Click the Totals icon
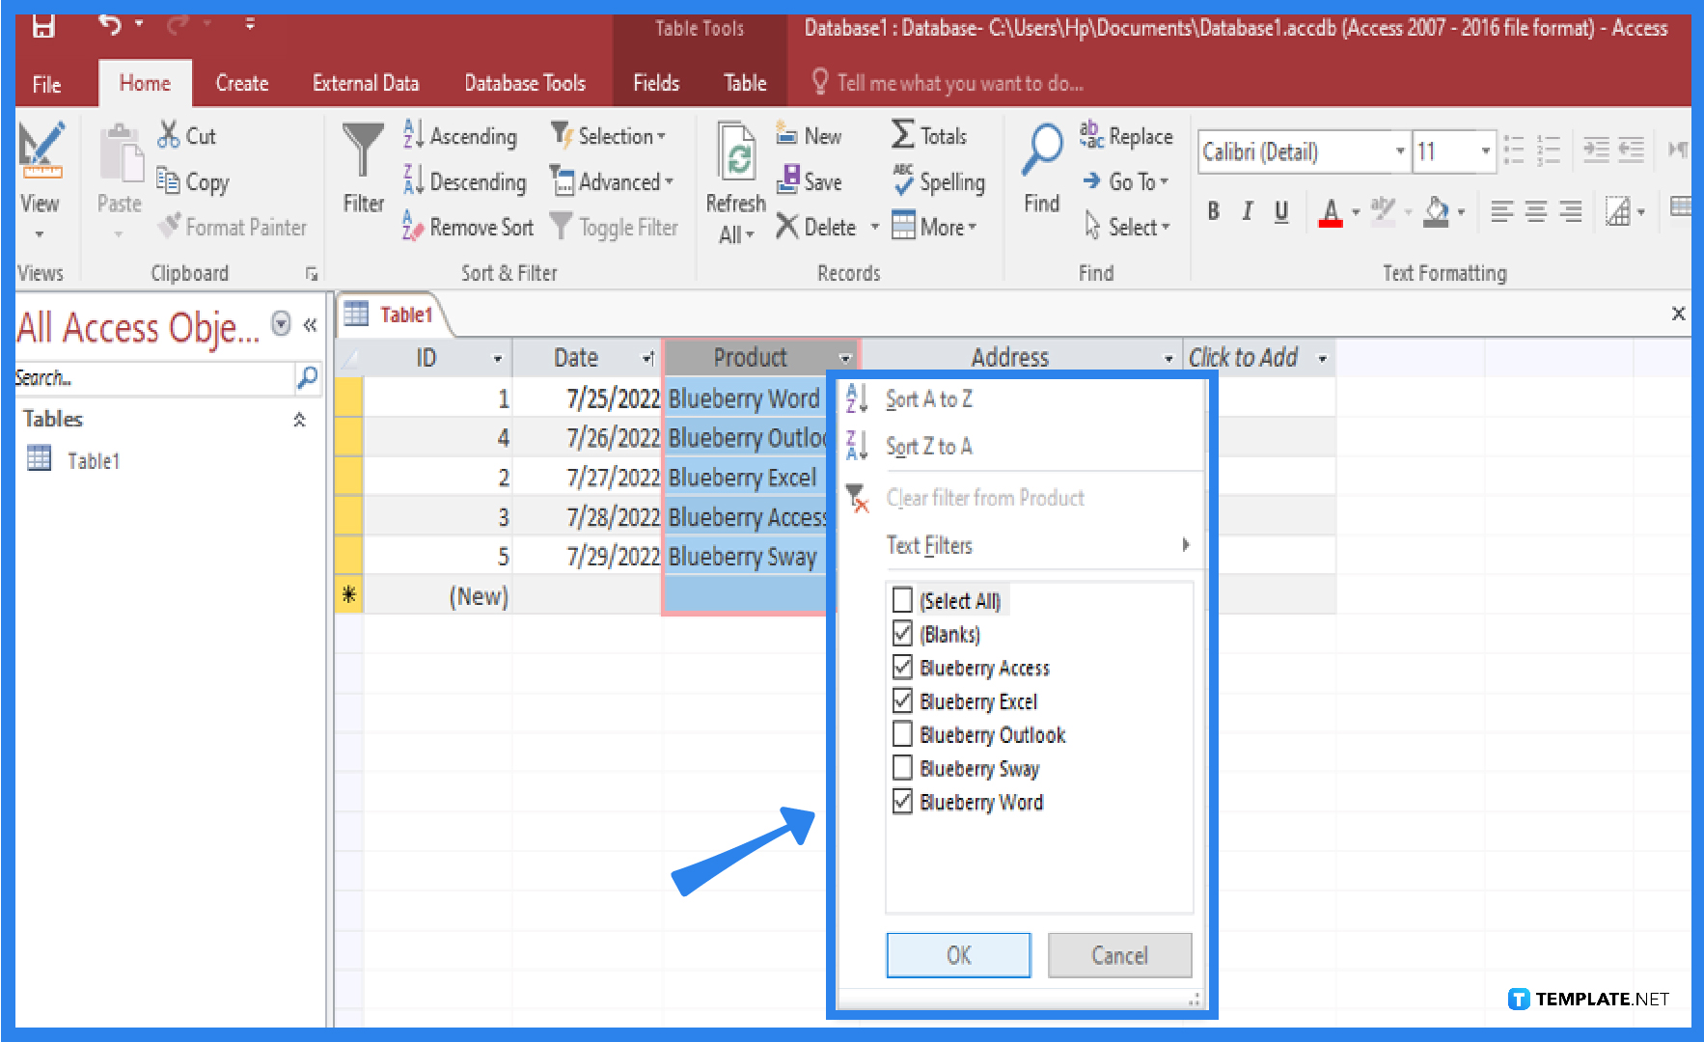This screenshot has width=1704, height=1042. coord(927,135)
